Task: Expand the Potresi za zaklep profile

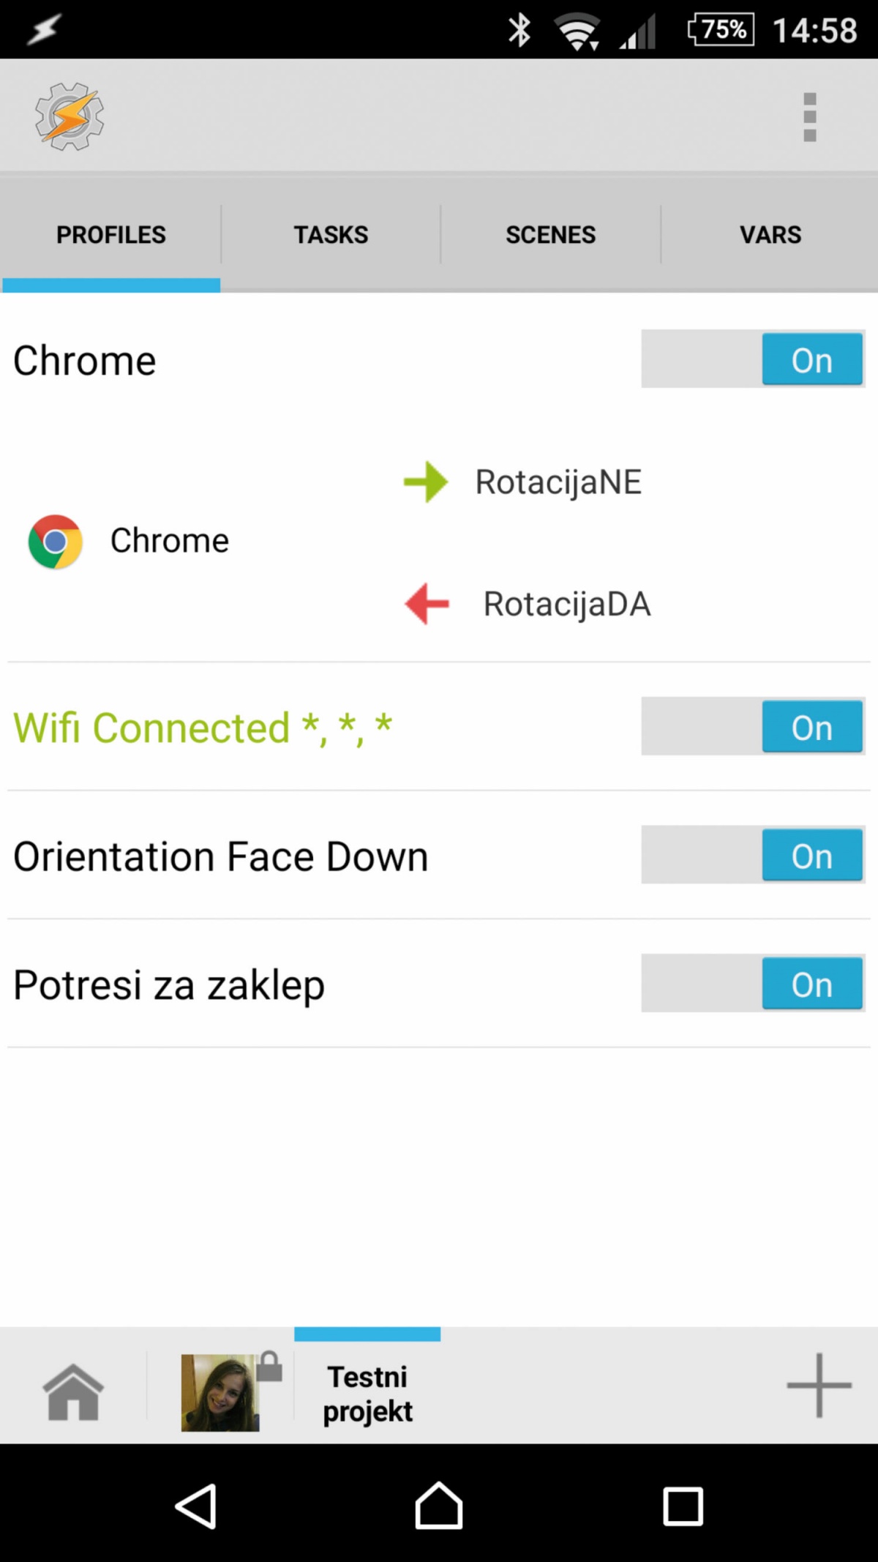Action: coord(169,985)
